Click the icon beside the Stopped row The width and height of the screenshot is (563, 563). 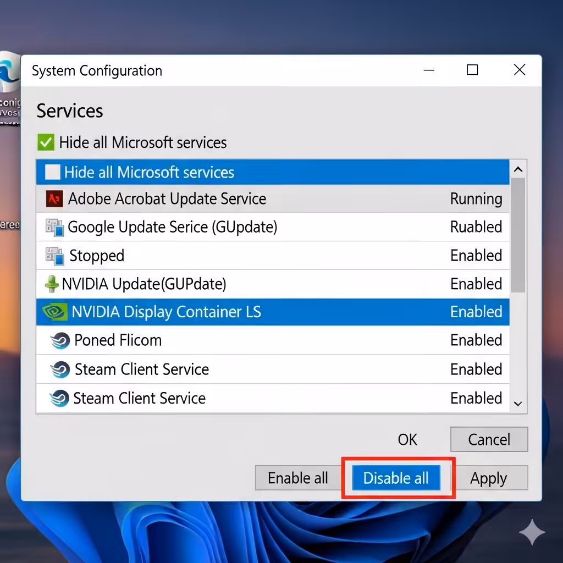(54, 256)
